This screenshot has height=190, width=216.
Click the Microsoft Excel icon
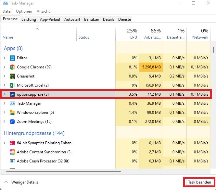12,85
